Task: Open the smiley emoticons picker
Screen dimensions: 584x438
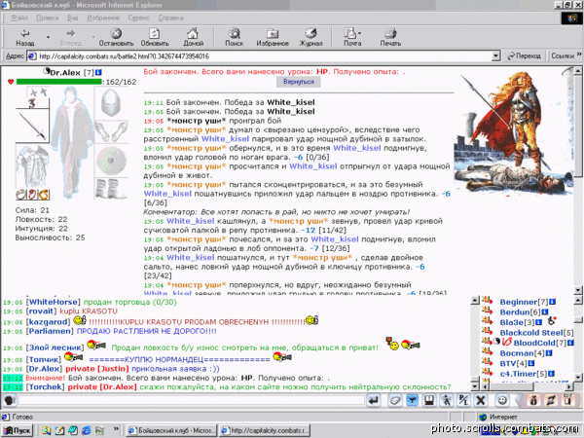Action: (502, 400)
